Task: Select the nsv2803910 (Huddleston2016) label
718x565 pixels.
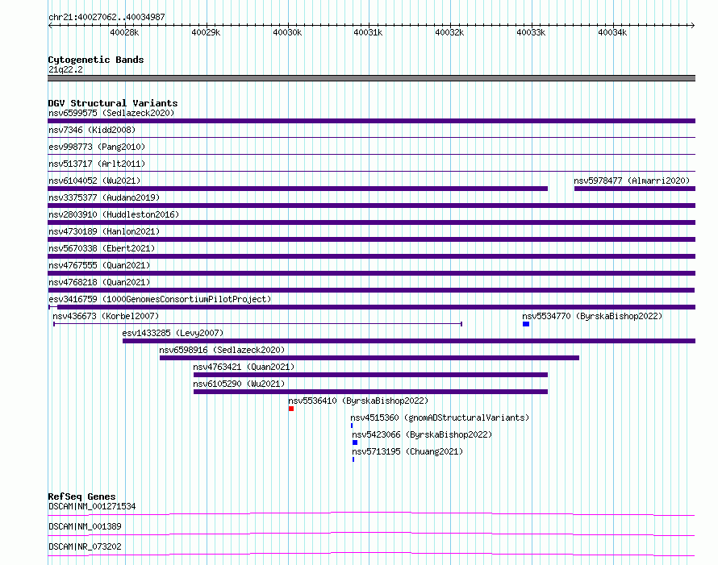Action: pos(114,214)
